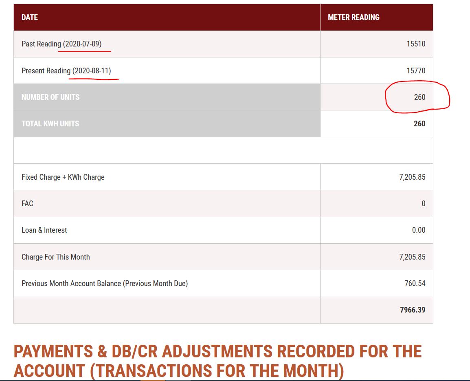Click the Charge For This Month amount 7,205.85
The image size is (470, 381).
point(412,257)
